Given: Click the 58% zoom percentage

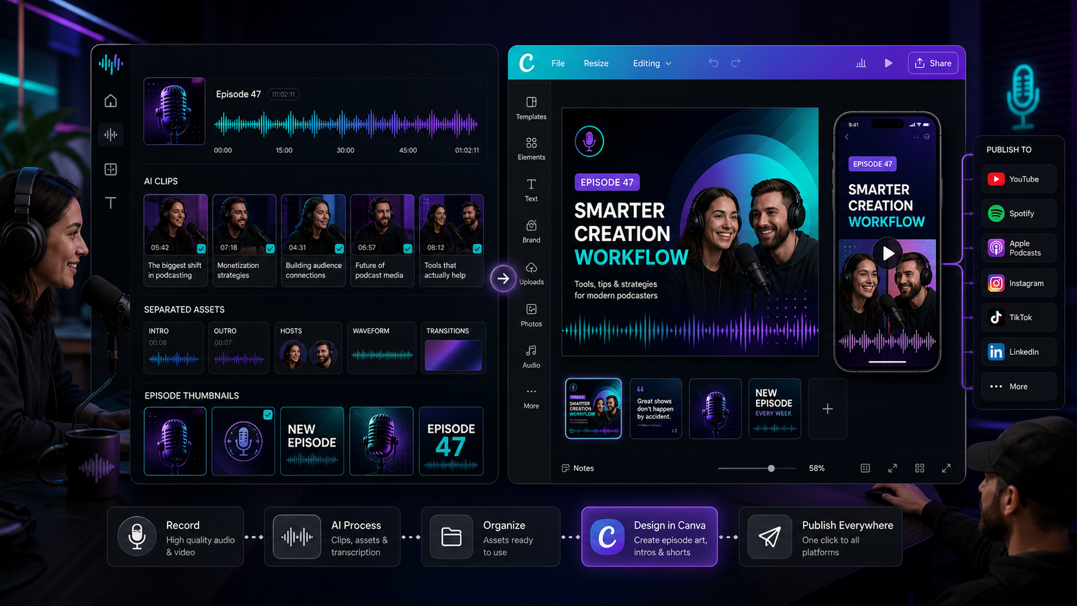Looking at the screenshot, I should 817,468.
